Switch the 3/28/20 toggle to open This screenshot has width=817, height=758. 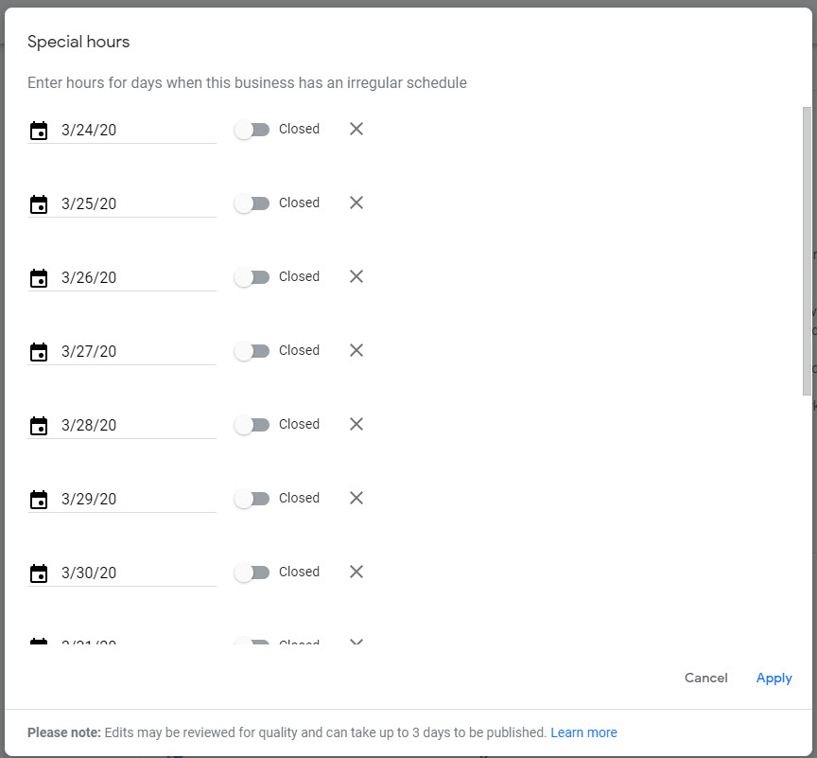[252, 425]
